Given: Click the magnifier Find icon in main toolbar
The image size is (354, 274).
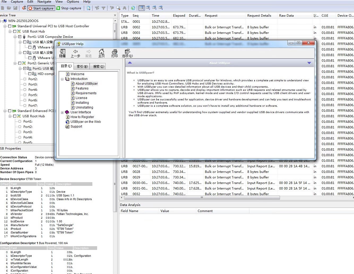Looking at the screenshot, I should (118, 8).
